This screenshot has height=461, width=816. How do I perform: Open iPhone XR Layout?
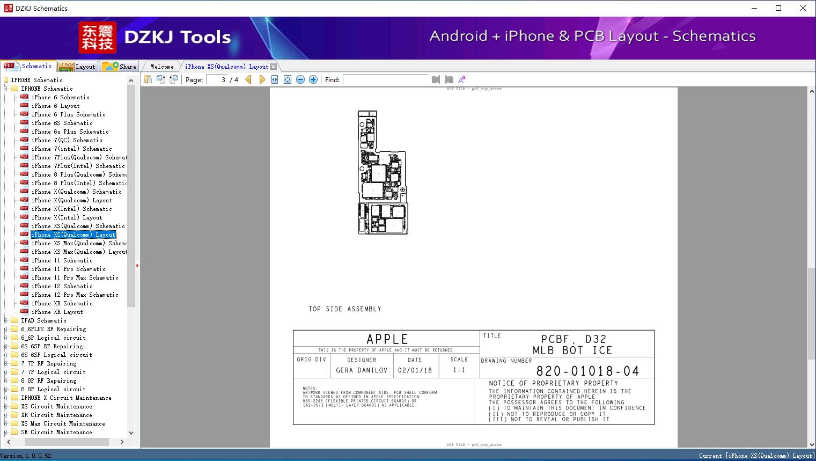[x=57, y=312]
